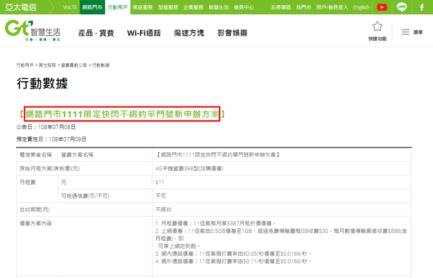
Task: Open the hamburger menu icon
Action: (405, 32)
